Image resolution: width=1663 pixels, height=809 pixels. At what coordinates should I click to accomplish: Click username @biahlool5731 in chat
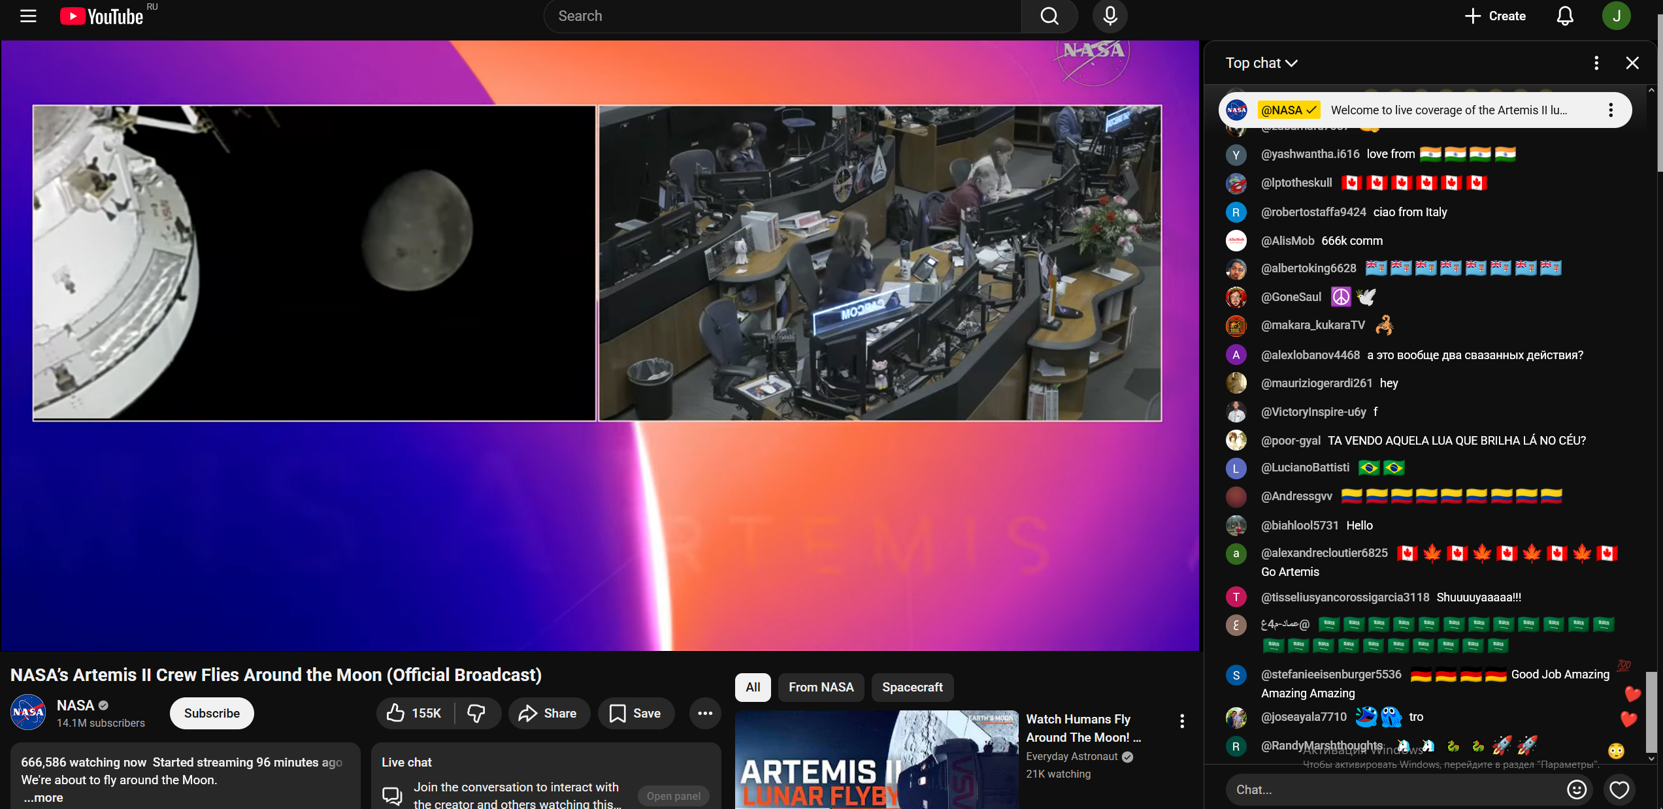click(x=1300, y=525)
